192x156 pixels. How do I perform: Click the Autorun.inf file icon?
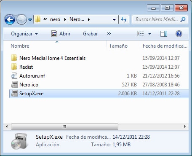coord(14,75)
